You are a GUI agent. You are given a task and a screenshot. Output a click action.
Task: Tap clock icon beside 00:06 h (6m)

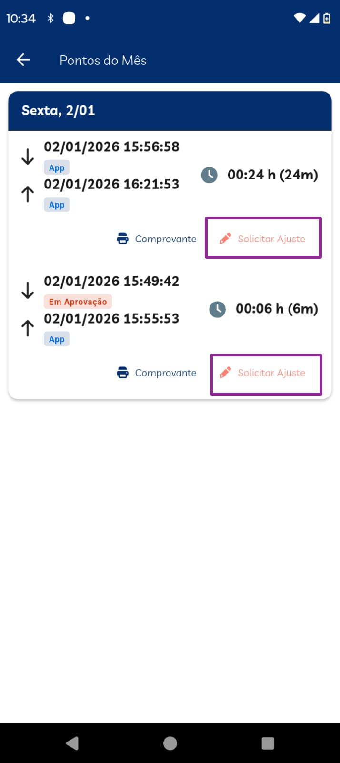(218, 309)
